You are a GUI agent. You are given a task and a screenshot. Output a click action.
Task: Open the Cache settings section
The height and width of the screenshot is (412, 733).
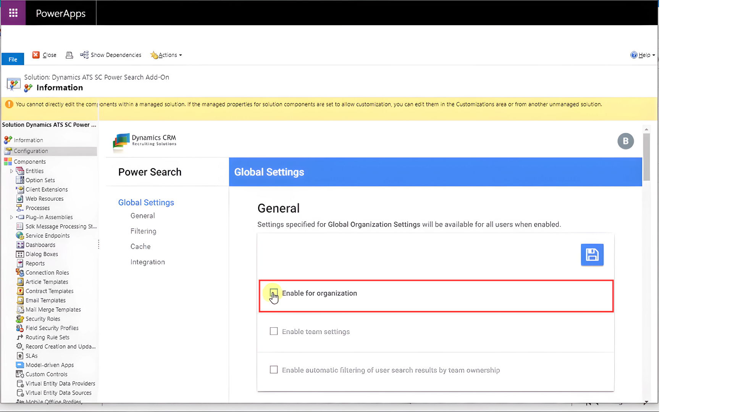coord(140,246)
